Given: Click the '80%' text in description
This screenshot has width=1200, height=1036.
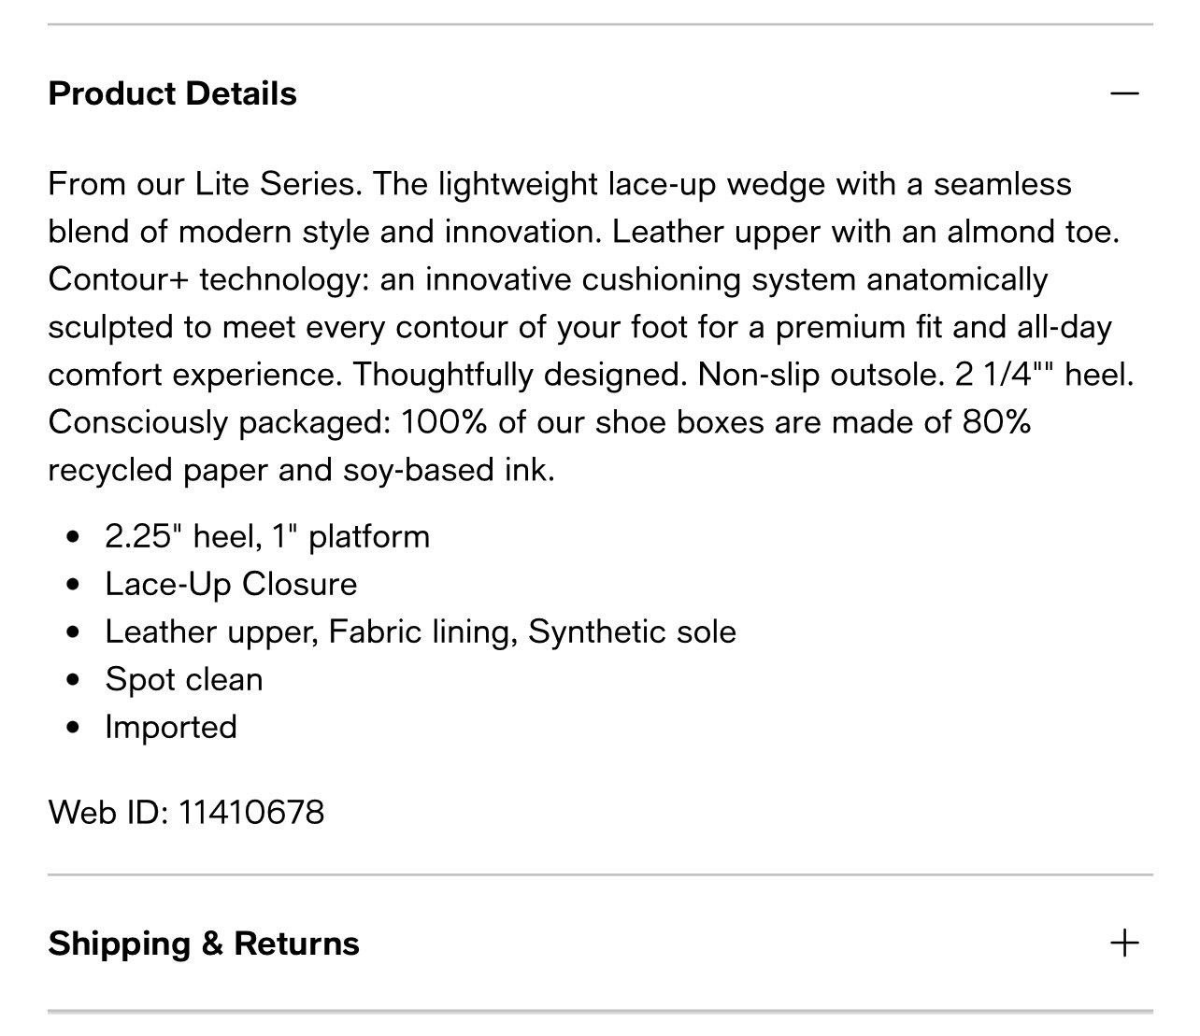Looking at the screenshot, I should (997, 422).
